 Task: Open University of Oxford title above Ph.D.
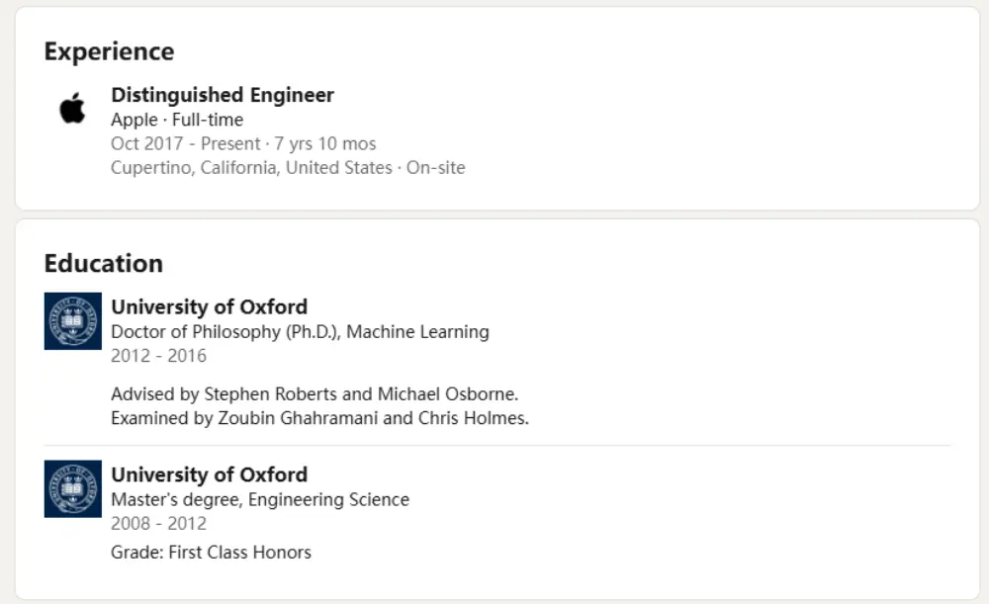209,306
